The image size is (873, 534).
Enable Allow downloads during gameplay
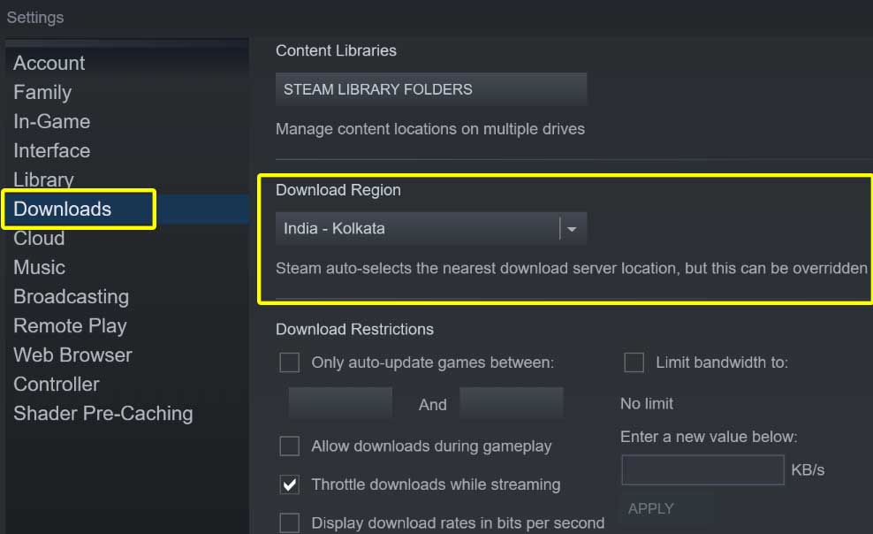(290, 446)
